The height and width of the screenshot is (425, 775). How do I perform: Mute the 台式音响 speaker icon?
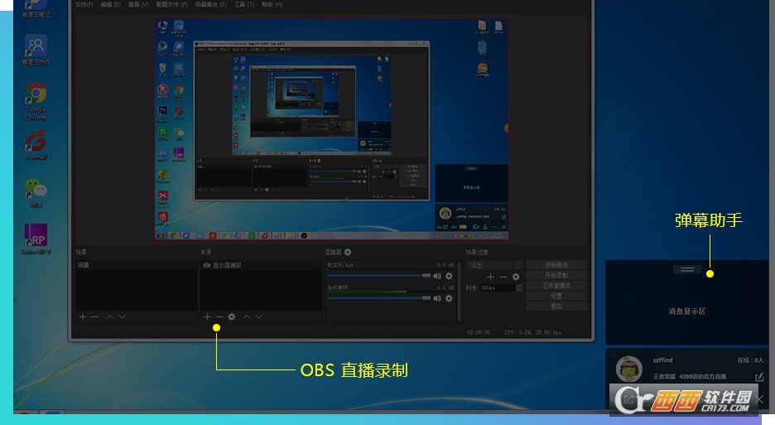(436, 298)
